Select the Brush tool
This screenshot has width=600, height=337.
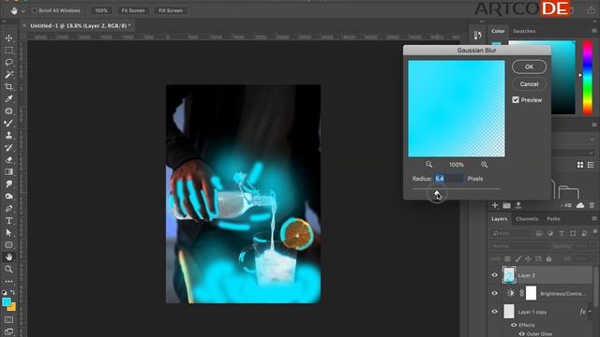pos(8,123)
